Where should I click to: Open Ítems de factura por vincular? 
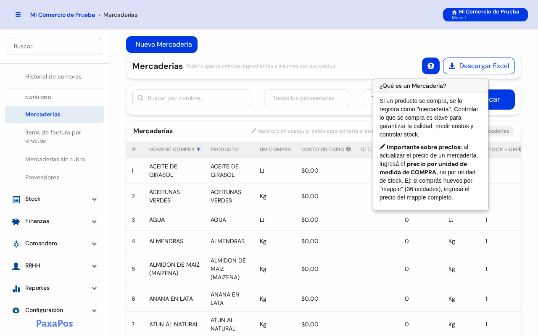pos(54,136)
